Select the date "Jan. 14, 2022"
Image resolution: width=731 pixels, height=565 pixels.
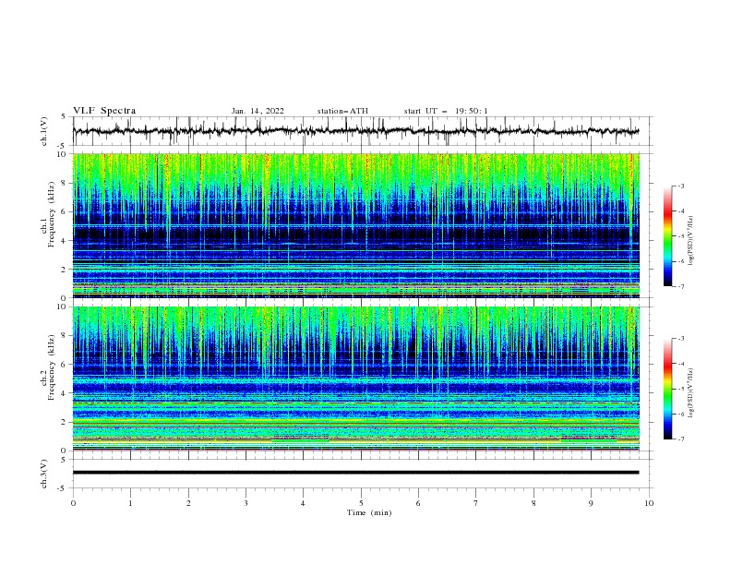[258, 111]
